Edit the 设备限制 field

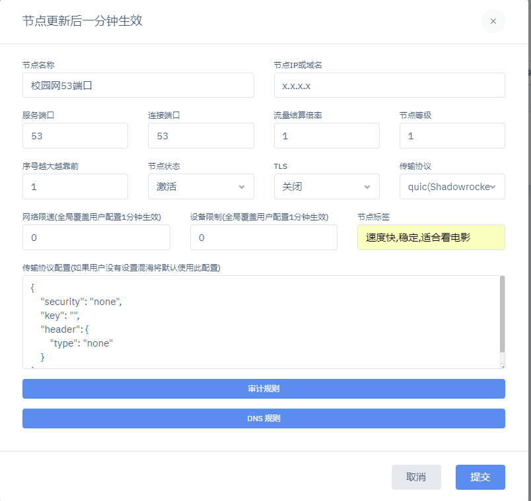point(263,238)
